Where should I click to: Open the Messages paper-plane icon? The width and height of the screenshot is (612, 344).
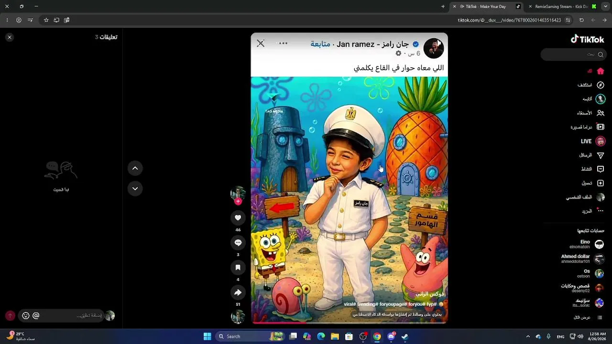pyautogui.click(x=601, y=155)
